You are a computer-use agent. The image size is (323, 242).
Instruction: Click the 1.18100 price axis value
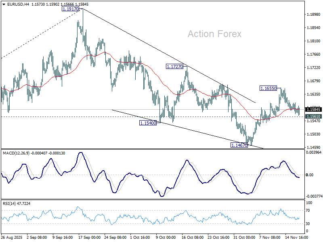coord(313,41)
